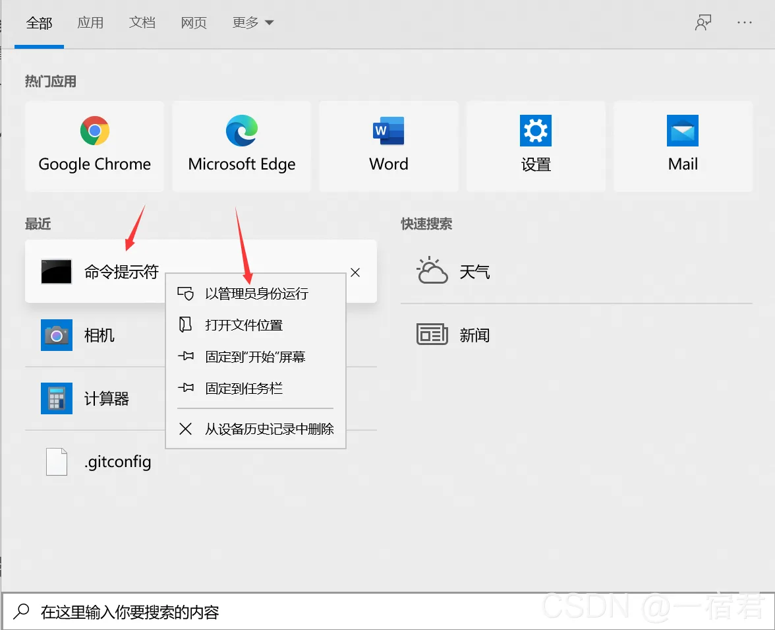Click the 计算器 label text

click(106, 398)
